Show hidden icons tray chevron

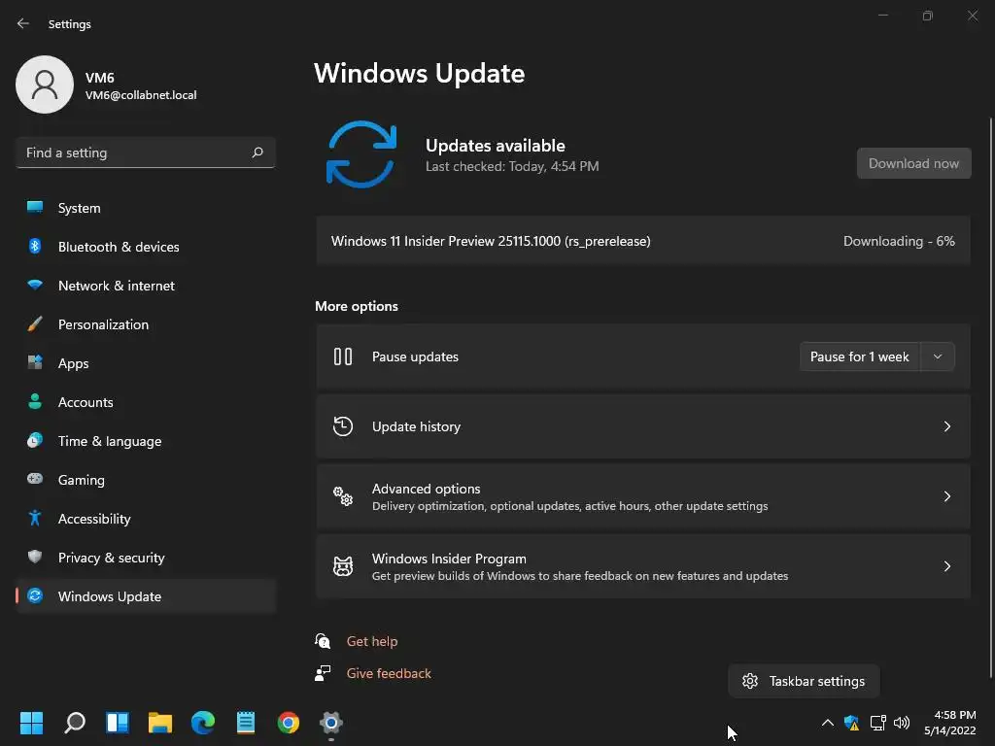point(828,723)
